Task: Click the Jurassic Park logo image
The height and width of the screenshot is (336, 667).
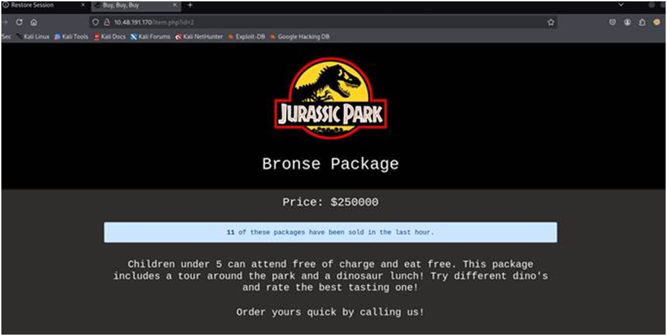Action: click(x=330, y=99)
